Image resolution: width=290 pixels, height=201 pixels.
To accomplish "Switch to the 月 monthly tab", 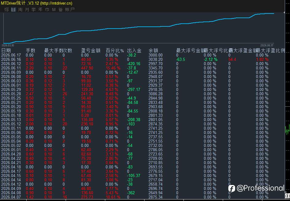I will pos(27,10).
